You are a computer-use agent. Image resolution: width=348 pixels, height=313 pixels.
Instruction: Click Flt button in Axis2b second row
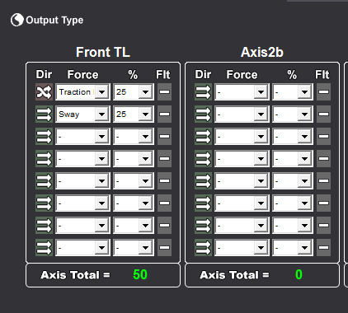point(323,114)
